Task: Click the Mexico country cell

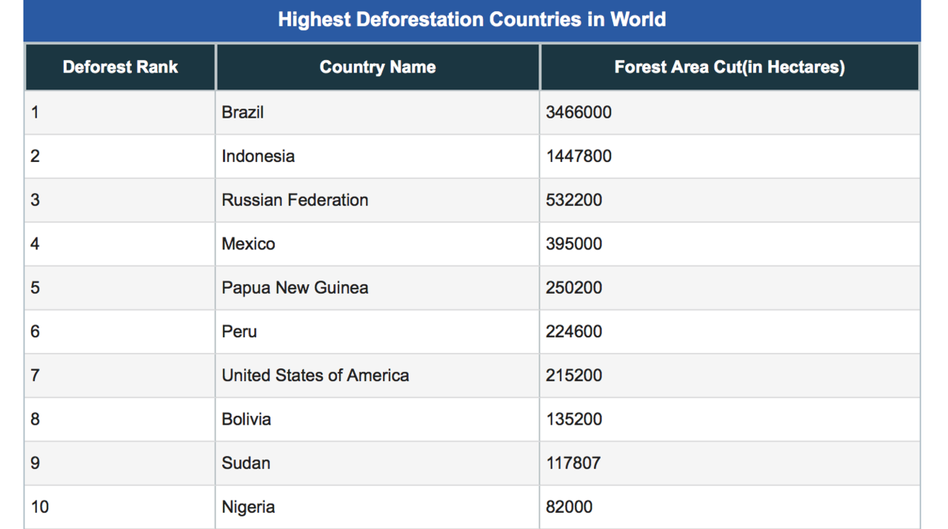Action: click(x=248, y=244)
